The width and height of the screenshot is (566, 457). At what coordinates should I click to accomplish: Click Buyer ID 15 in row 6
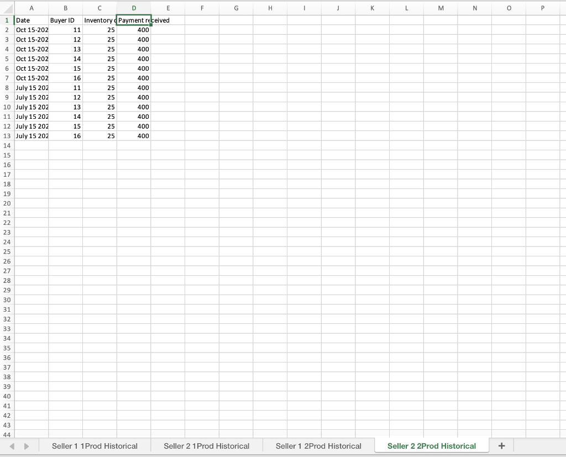pos(65,68)
